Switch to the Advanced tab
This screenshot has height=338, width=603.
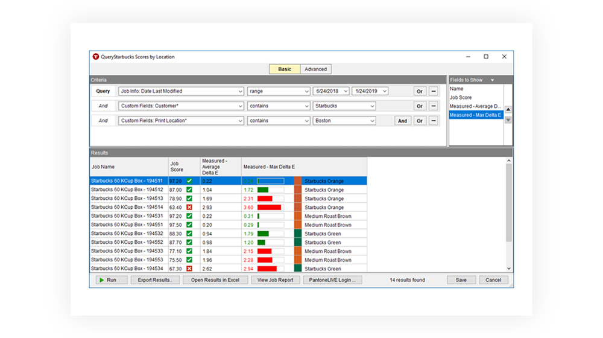pyautogui.click(x=315, y=69)
